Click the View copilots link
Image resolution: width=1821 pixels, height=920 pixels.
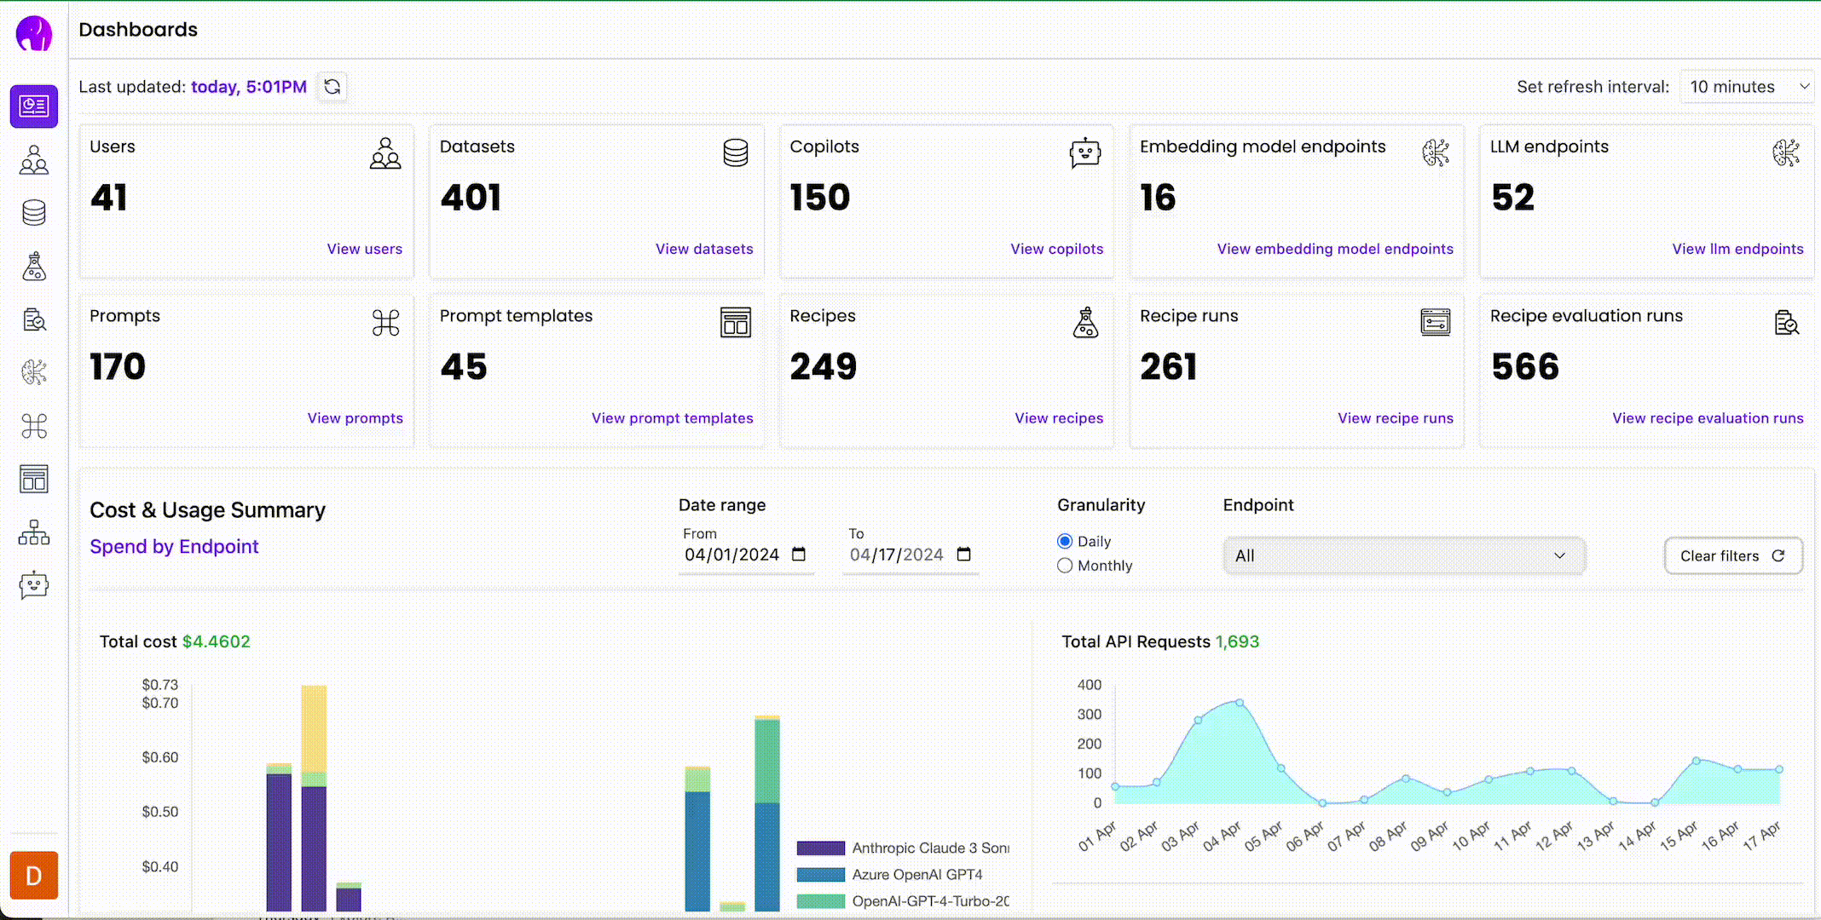tap(1056, 249)
